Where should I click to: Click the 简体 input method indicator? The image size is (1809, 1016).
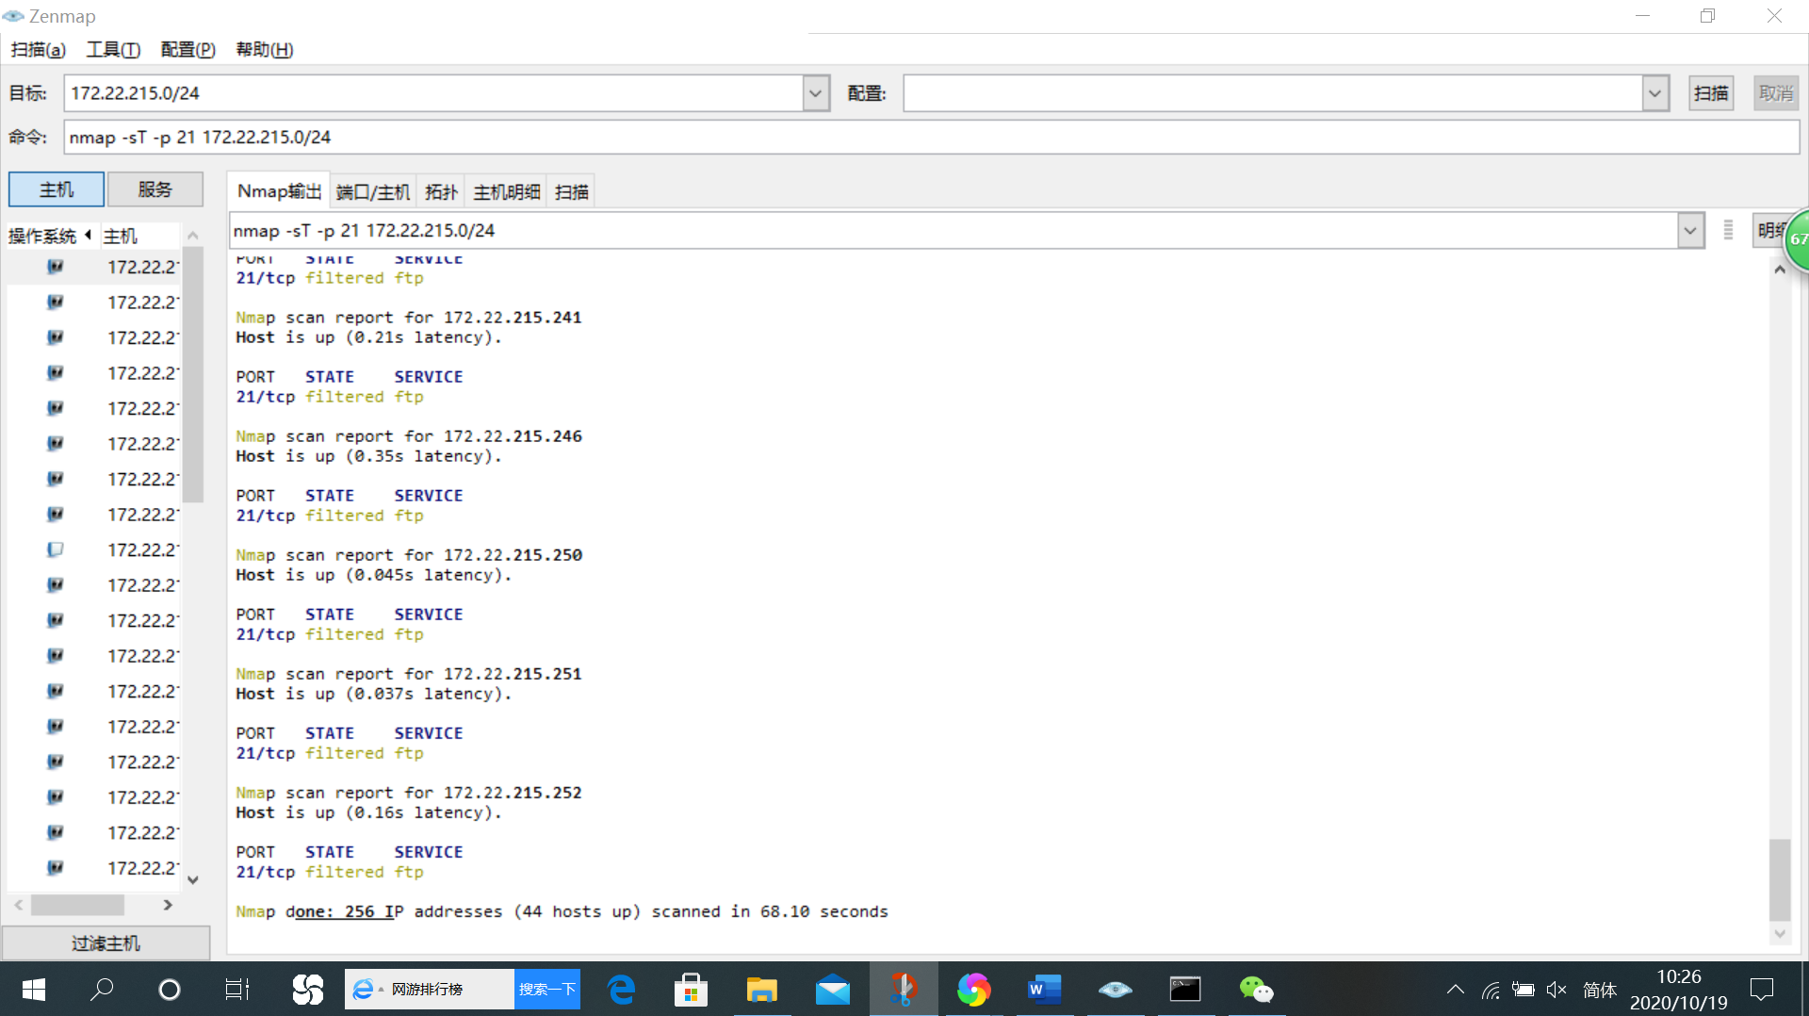(x=1600, y=990)
